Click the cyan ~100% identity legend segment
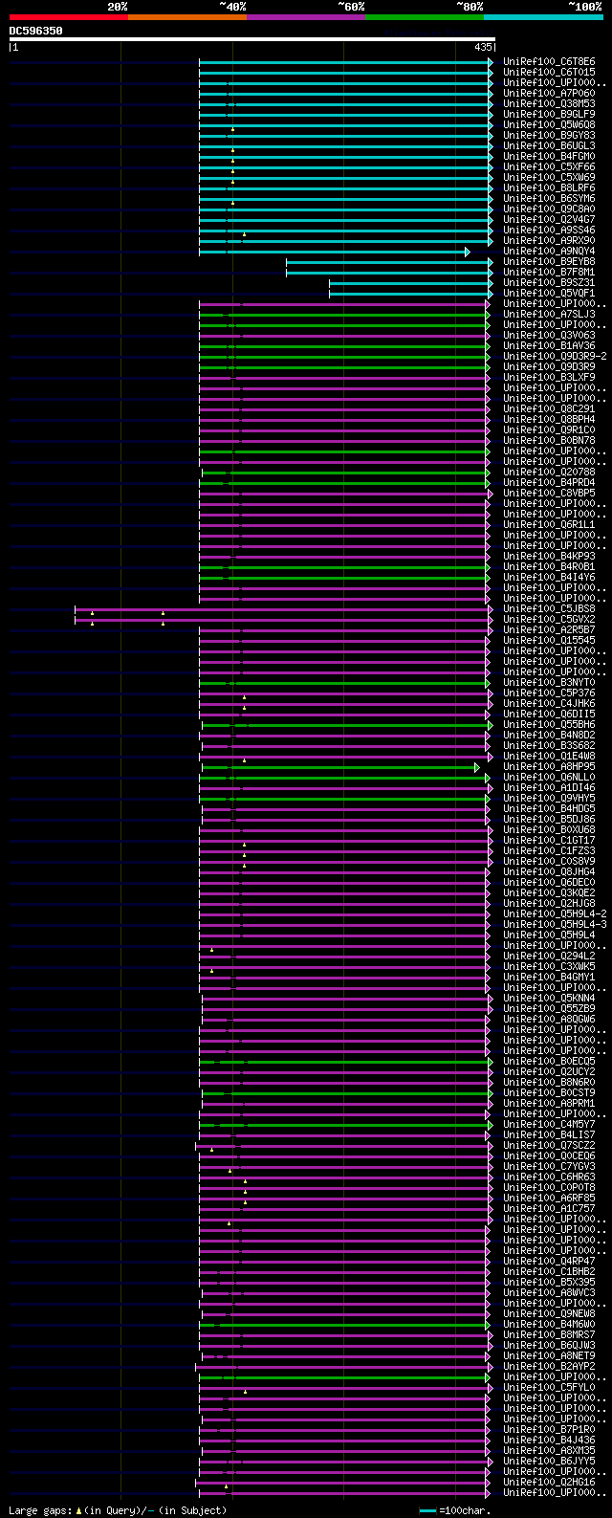 543,17
